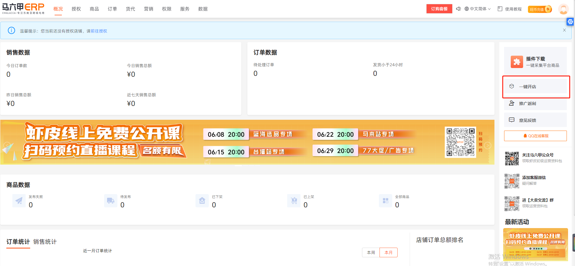This screenshot has width=575, height=266.
Task: Click the 今日订单数 value
Action: pos(8,74)
